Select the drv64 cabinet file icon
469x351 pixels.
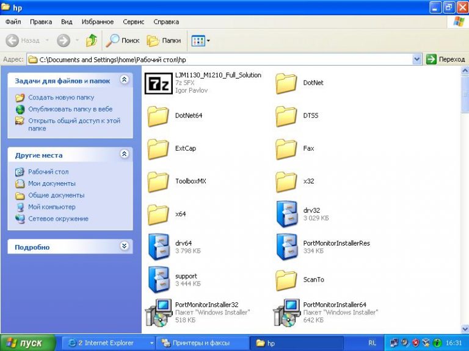(159, 247)
